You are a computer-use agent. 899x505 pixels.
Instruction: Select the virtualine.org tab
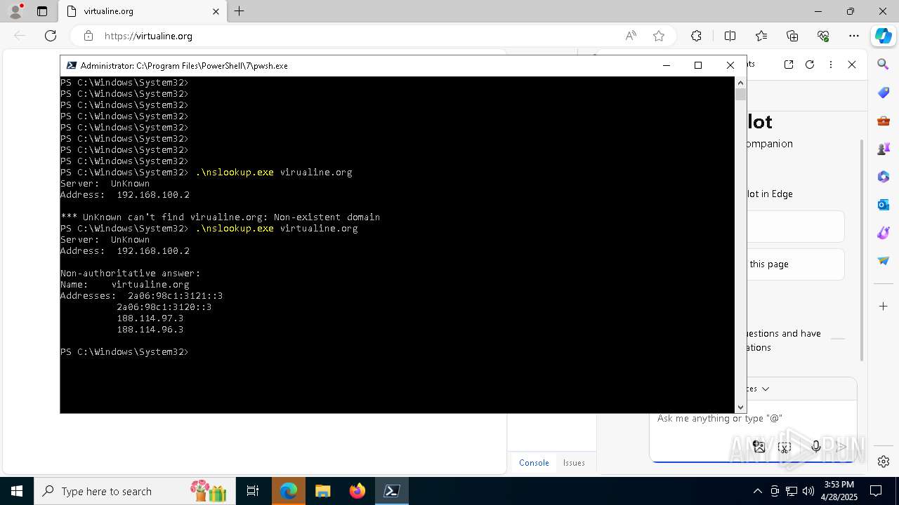[x=142, y=11]
